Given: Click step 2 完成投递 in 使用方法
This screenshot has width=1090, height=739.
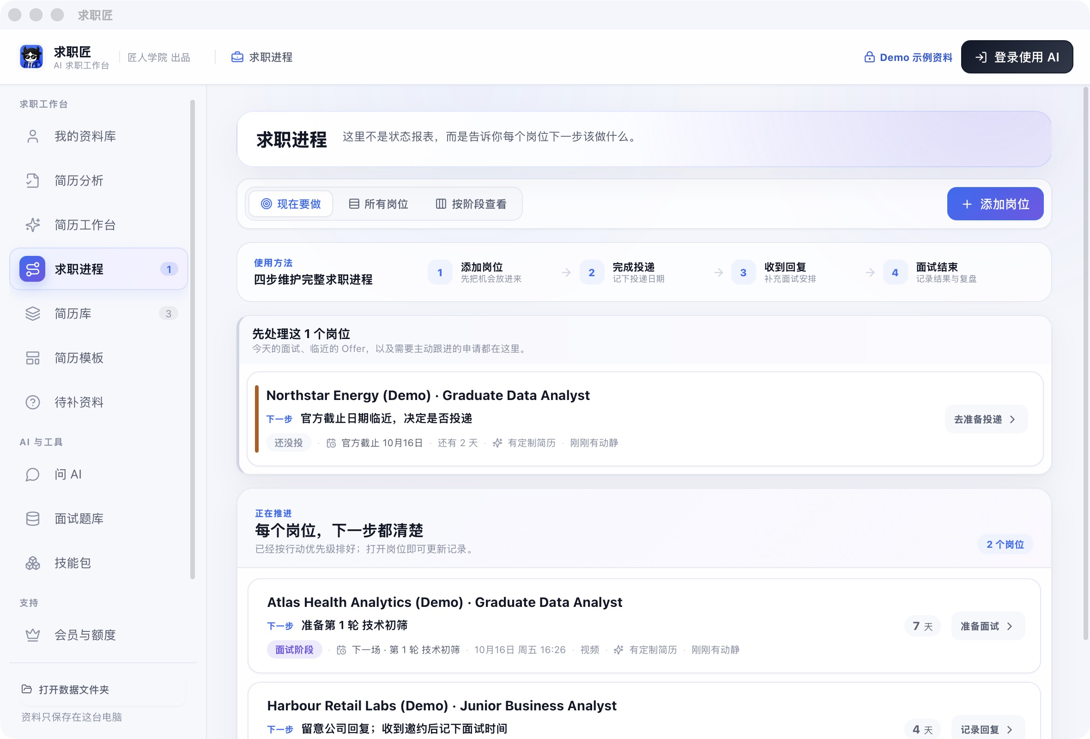Looking at the screenshot, I should pyautogui.click(x=623, y=273).
